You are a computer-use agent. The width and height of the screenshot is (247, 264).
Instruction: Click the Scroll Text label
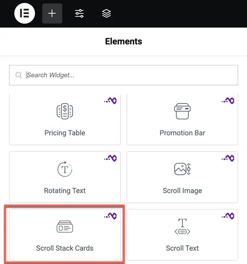tap(183, 248)
